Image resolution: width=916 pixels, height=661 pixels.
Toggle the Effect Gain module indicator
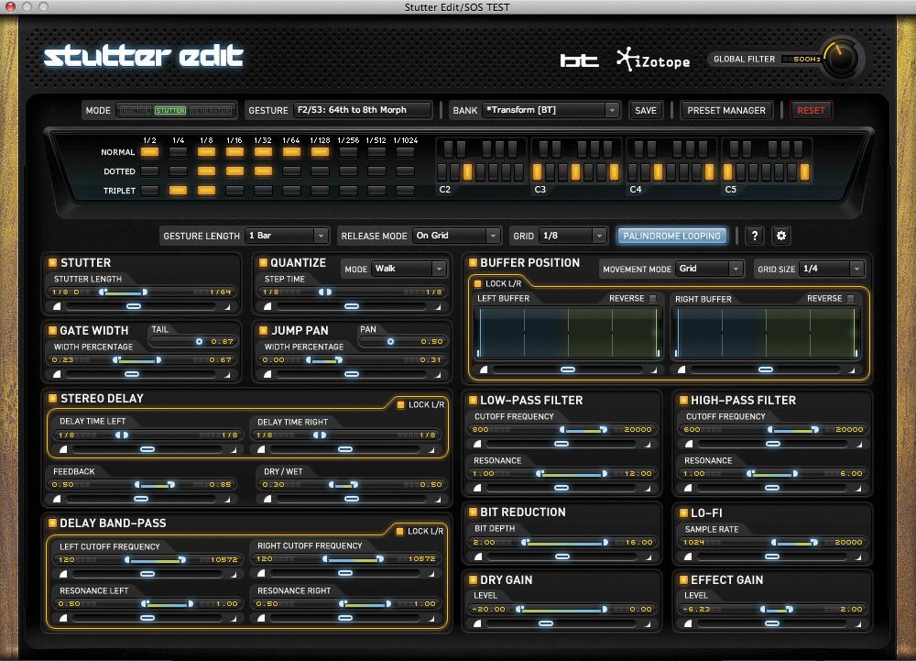coord(683,579)
